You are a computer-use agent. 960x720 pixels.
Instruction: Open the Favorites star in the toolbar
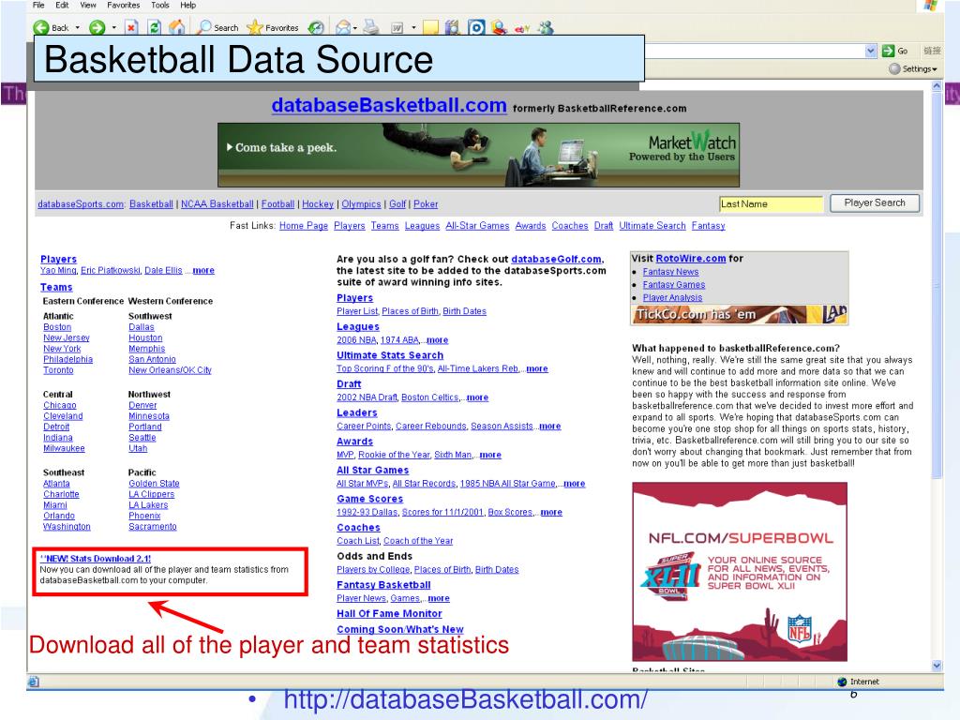point(255,27)
